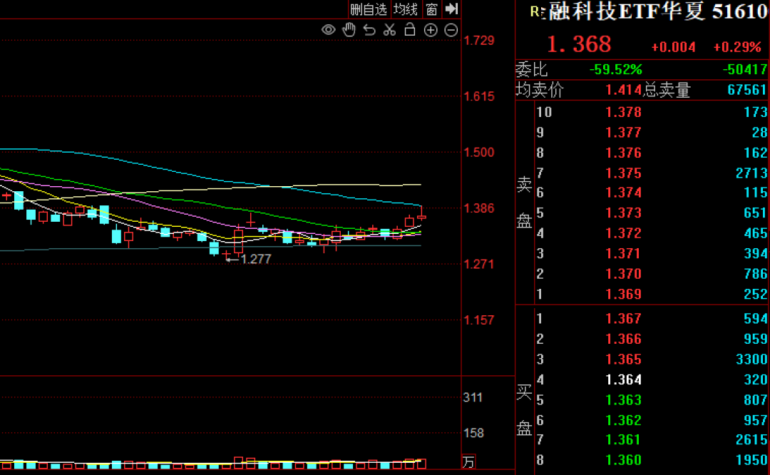
Task: Expand the 委比 ratio details row
Action: (531, 70)
